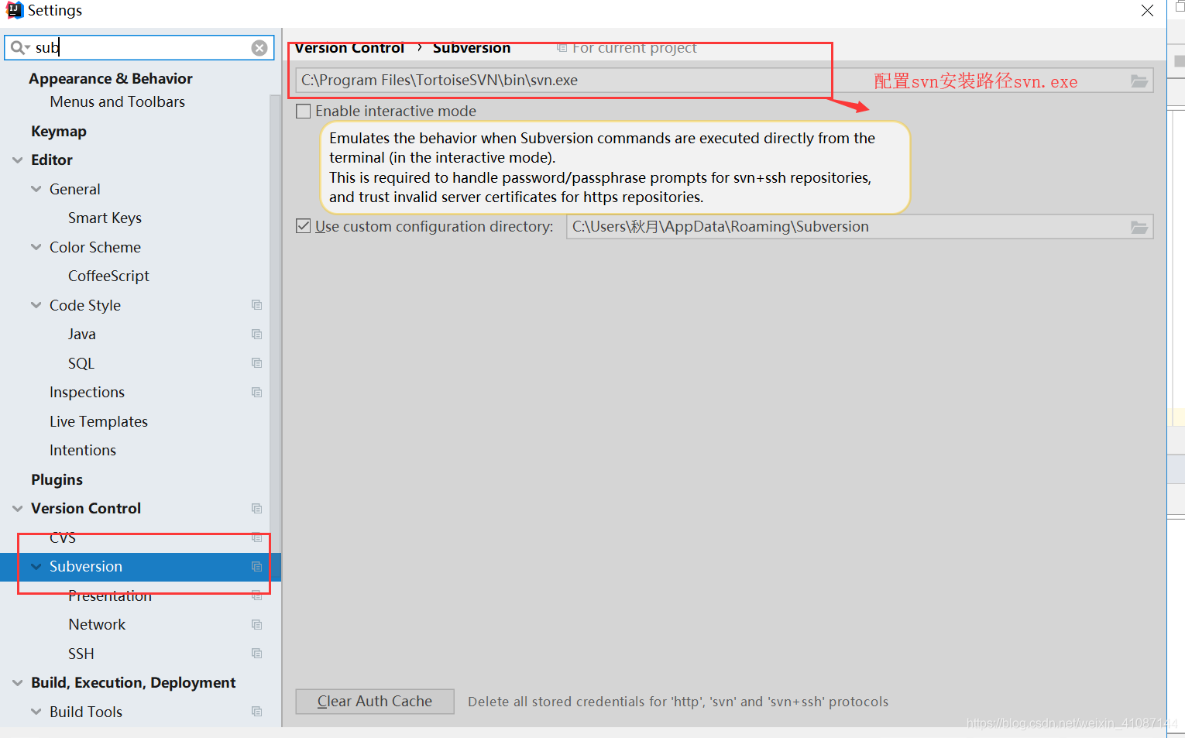Click inside the settings search box
The image size is (1185, 738).
pyautogui.click(x=139, y=48)
